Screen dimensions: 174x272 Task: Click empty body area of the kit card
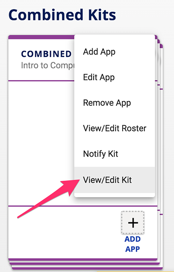(41, 142)
